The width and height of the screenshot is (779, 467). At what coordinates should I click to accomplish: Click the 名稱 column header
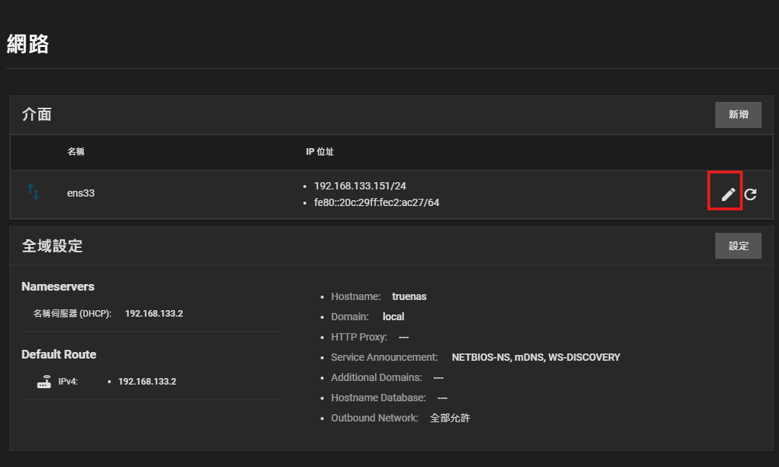[x=76, y=152]
